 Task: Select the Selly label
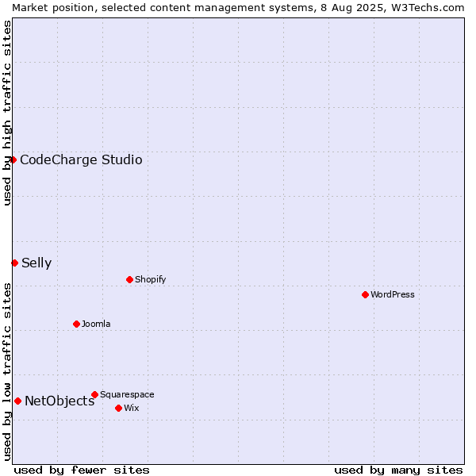36,263
